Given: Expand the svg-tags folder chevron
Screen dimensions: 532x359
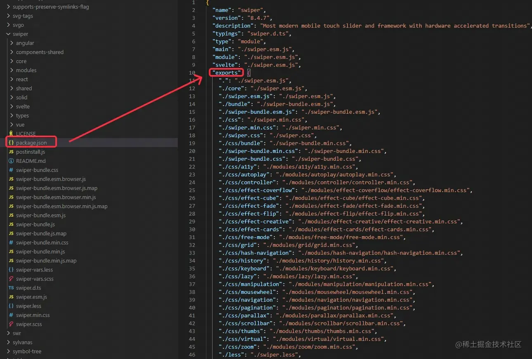Looking at the screenshot, I should (x=9, y=16).
